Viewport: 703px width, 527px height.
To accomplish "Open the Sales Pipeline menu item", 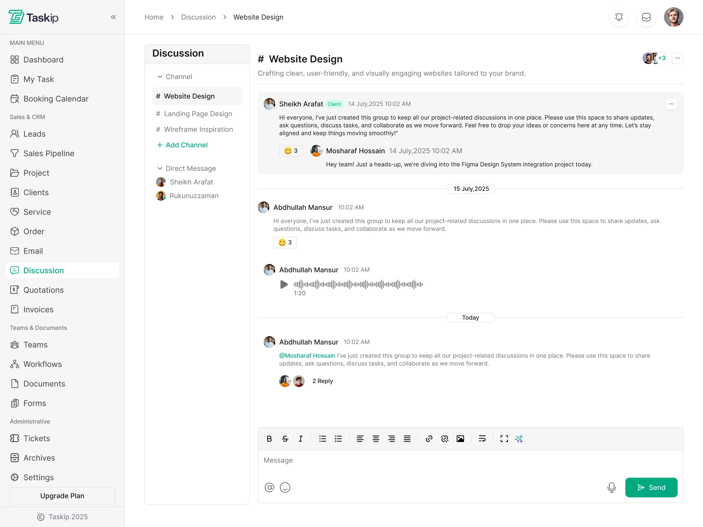I will pos(49,153).
